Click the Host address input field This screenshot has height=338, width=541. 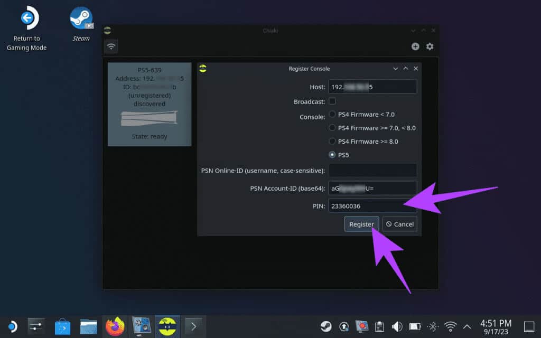click(x=372, y=87)
